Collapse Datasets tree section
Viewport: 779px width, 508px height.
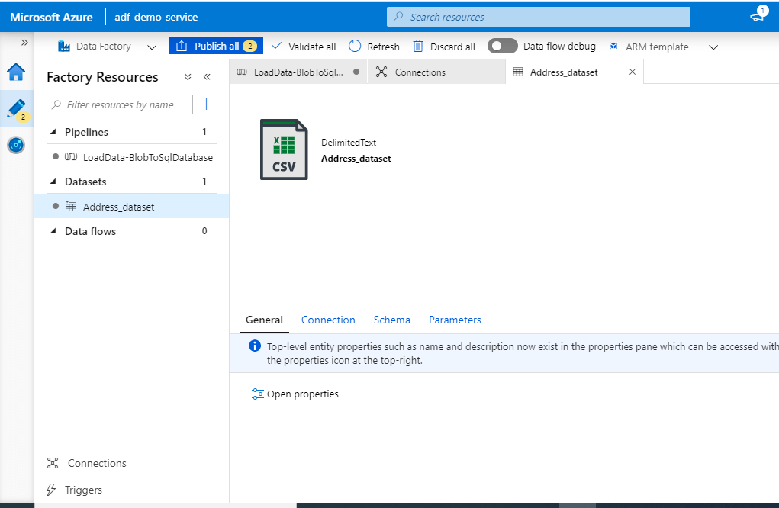coord(53,182)
